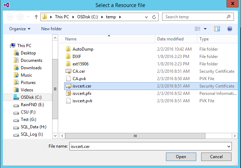Go forward with the Forward arrow
Viewport: 241px width, 168px height.
20,17
